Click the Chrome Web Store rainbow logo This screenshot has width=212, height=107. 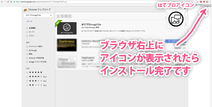tap(25, 10)
